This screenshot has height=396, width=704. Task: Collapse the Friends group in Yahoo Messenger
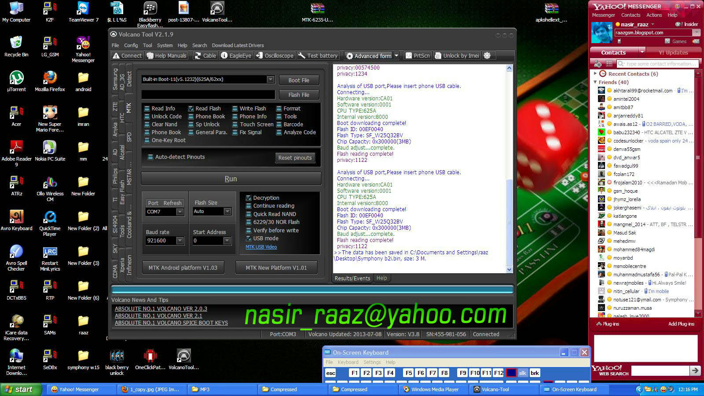tap(595, 82)
